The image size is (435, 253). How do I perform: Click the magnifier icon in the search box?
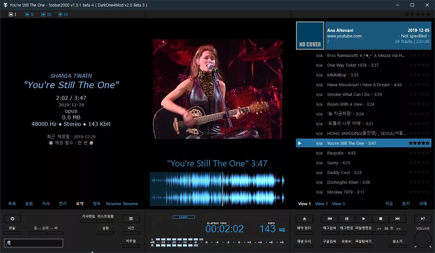pyautogui.click(x=8, y=243)
